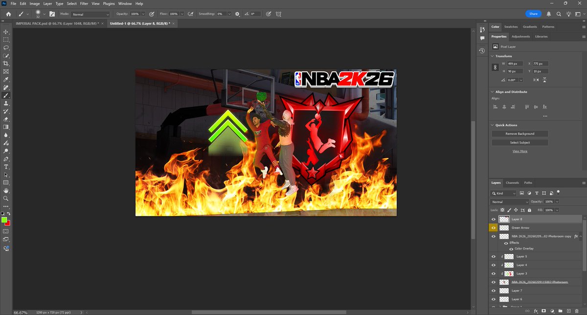Hide Layer 3 with its eye icon
The height and width of the screenshot is (315, 587).
[493, 273]
